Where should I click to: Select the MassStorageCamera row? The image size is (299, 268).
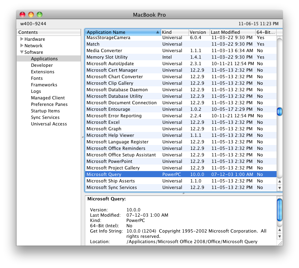coord(181,38)
